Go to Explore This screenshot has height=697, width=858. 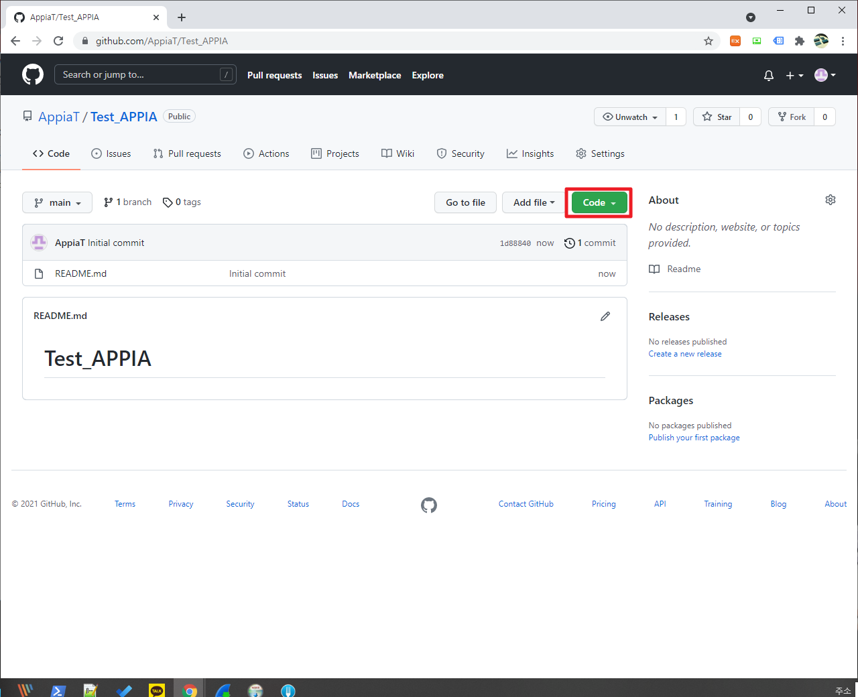tap(428, 75)
